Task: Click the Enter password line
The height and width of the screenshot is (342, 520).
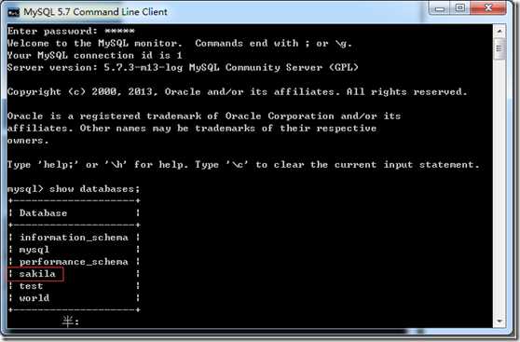Action: (71, 31)
